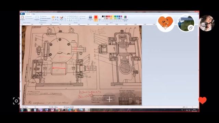219x123 pixels.
Task: Pick a shape from the shapes gallery
Action: 72,18
